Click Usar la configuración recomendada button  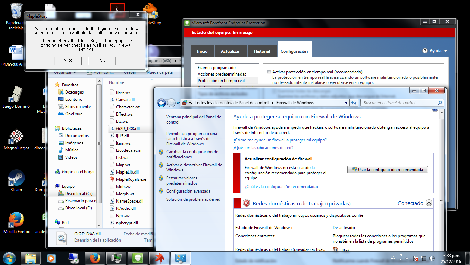387,170
